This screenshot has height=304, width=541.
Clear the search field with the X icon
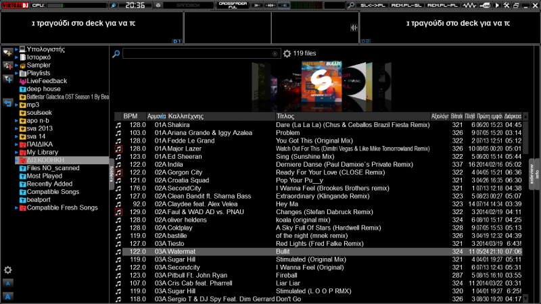pyautogui.click(x=275, y=54)
